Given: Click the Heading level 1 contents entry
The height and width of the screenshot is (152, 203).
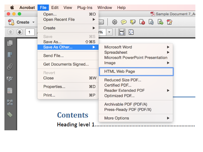Looking at the screenshot, I should click(x=126, y=124).
